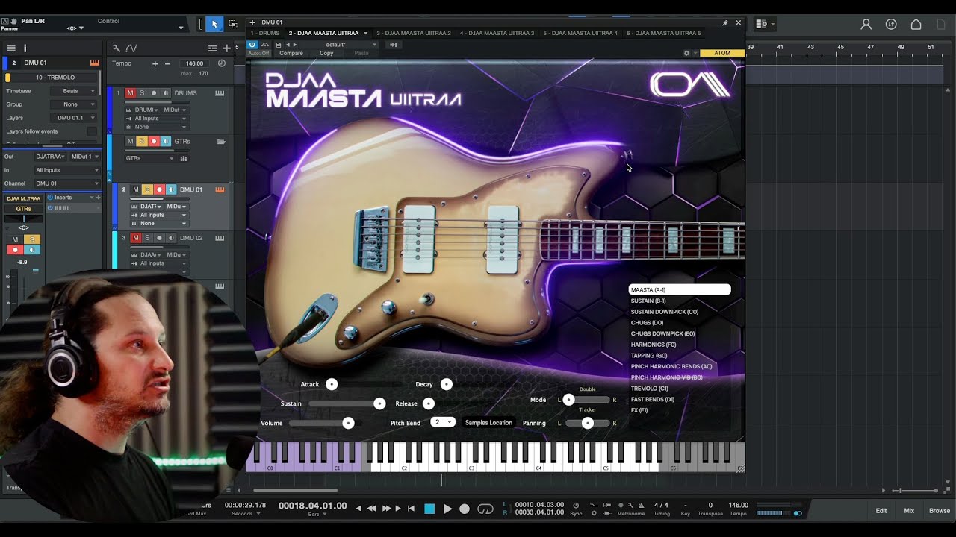Unmute the DMU 02 track
The image size is (956, 537).
(x=135, y=238)
